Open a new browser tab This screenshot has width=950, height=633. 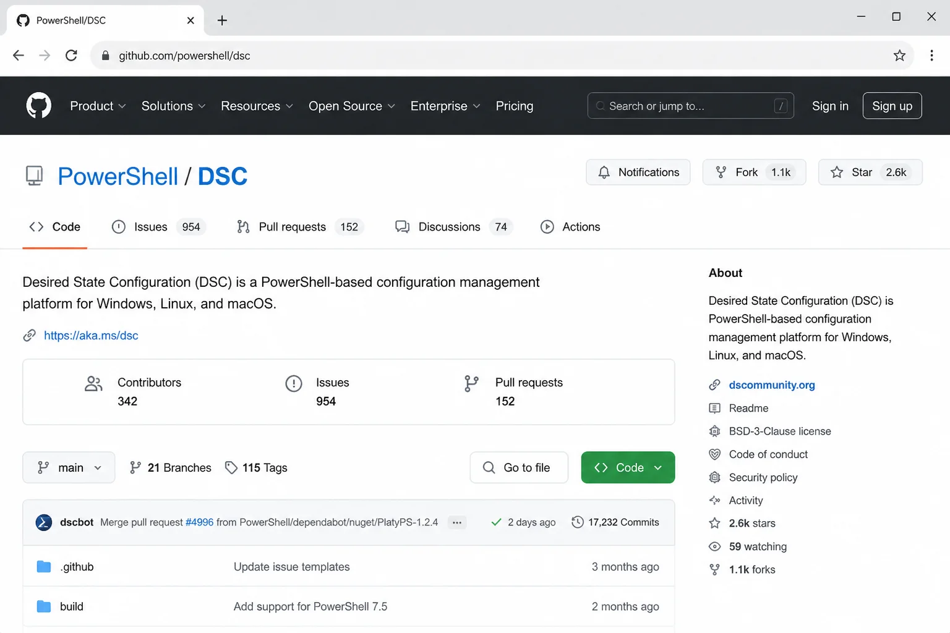click(x=222, y=20)
